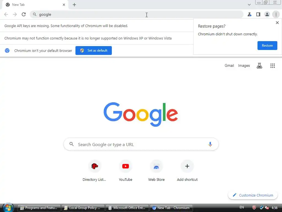Open the profile avatar menu
The width and height of the screenshot is (282, 212).
tap(267, 14)
